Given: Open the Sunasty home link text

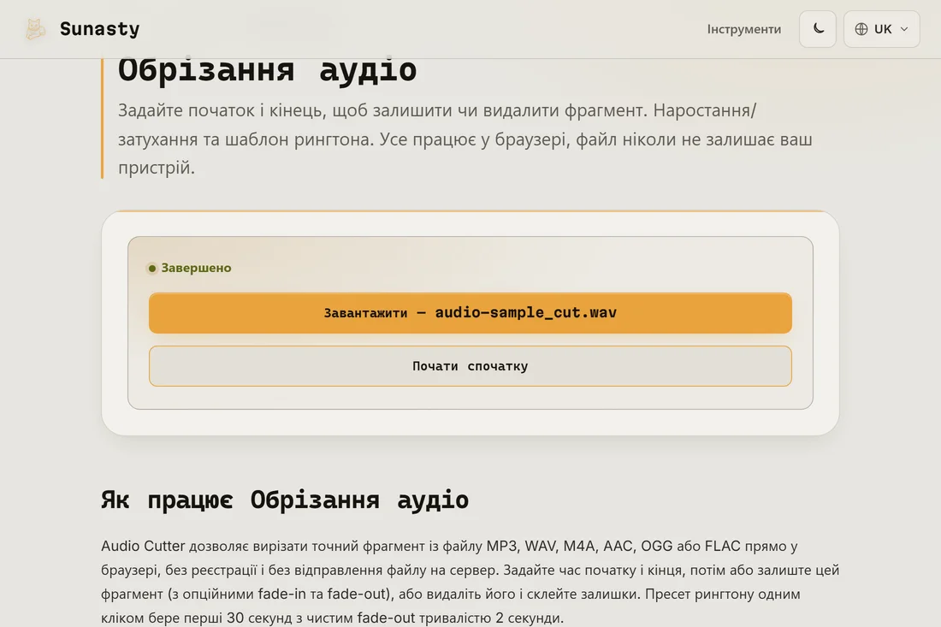Looking at the screenshot, I should [99, 29].
